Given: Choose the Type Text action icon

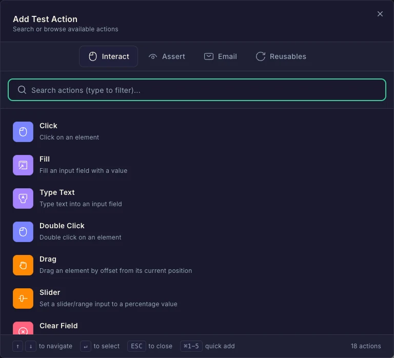Looking at the screenshot, I should tap(23, 198).
